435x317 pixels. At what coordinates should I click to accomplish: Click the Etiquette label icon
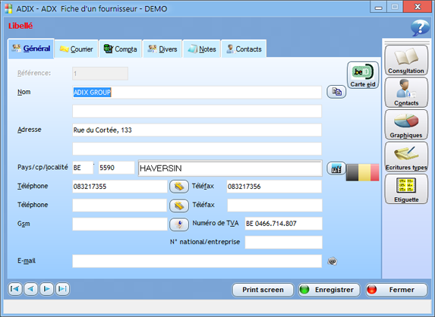point(406,189)
